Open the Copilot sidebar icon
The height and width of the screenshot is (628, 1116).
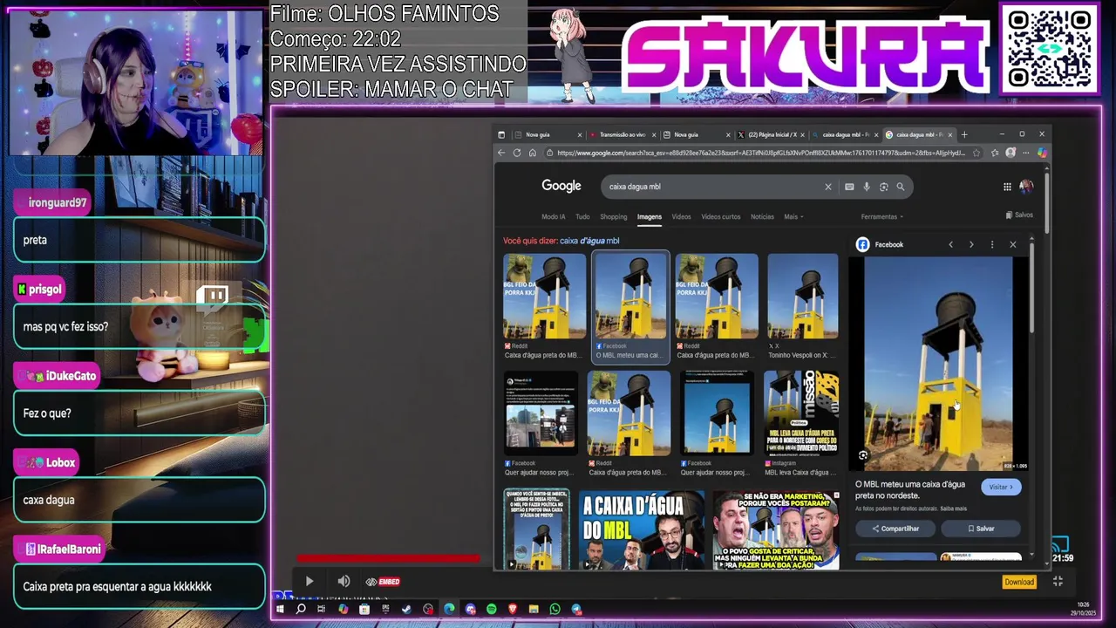(x=1041, y=153)
